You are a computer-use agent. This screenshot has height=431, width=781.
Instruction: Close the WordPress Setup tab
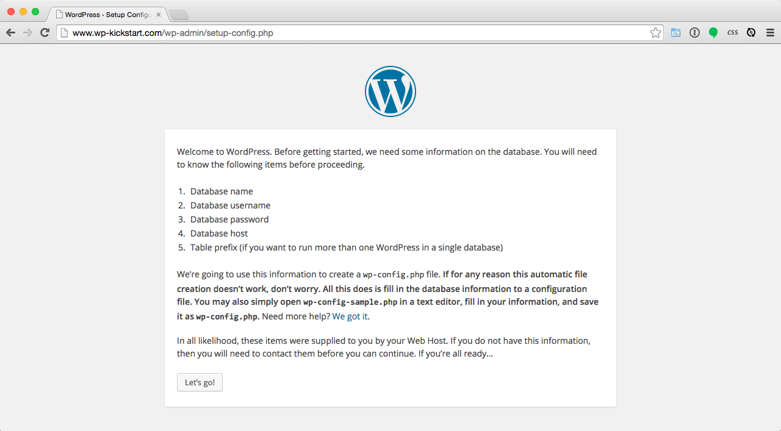[x=159, y=14]
